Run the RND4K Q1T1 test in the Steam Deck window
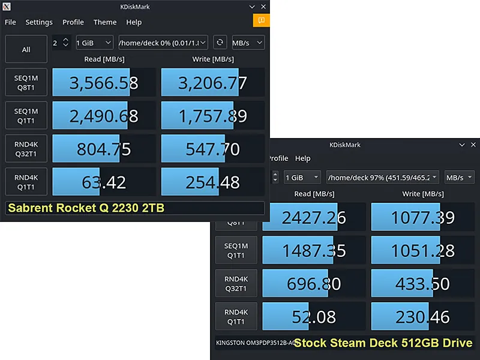Screen dimensions: 480x360 [236, 317]
